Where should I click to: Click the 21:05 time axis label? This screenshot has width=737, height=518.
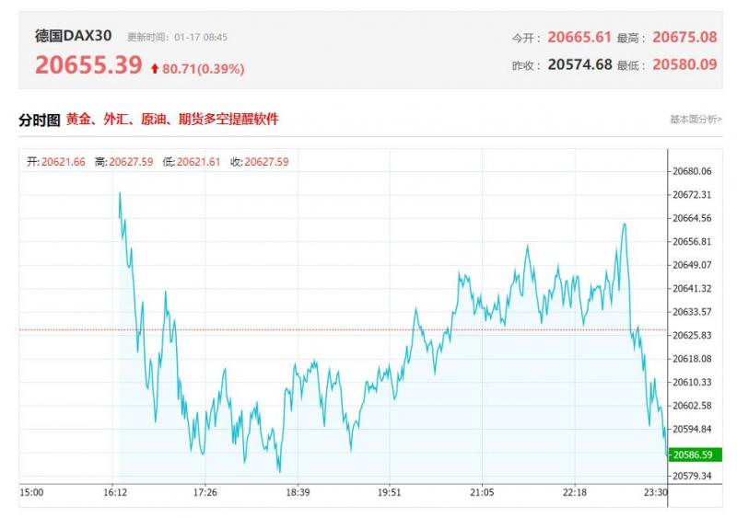[x=482, y=492]
